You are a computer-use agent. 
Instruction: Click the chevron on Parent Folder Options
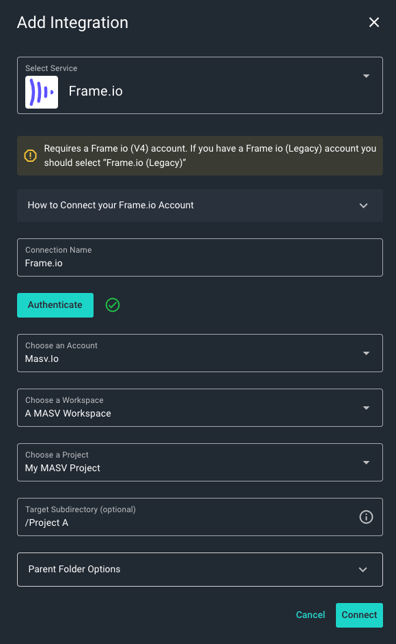click(363, 569)
